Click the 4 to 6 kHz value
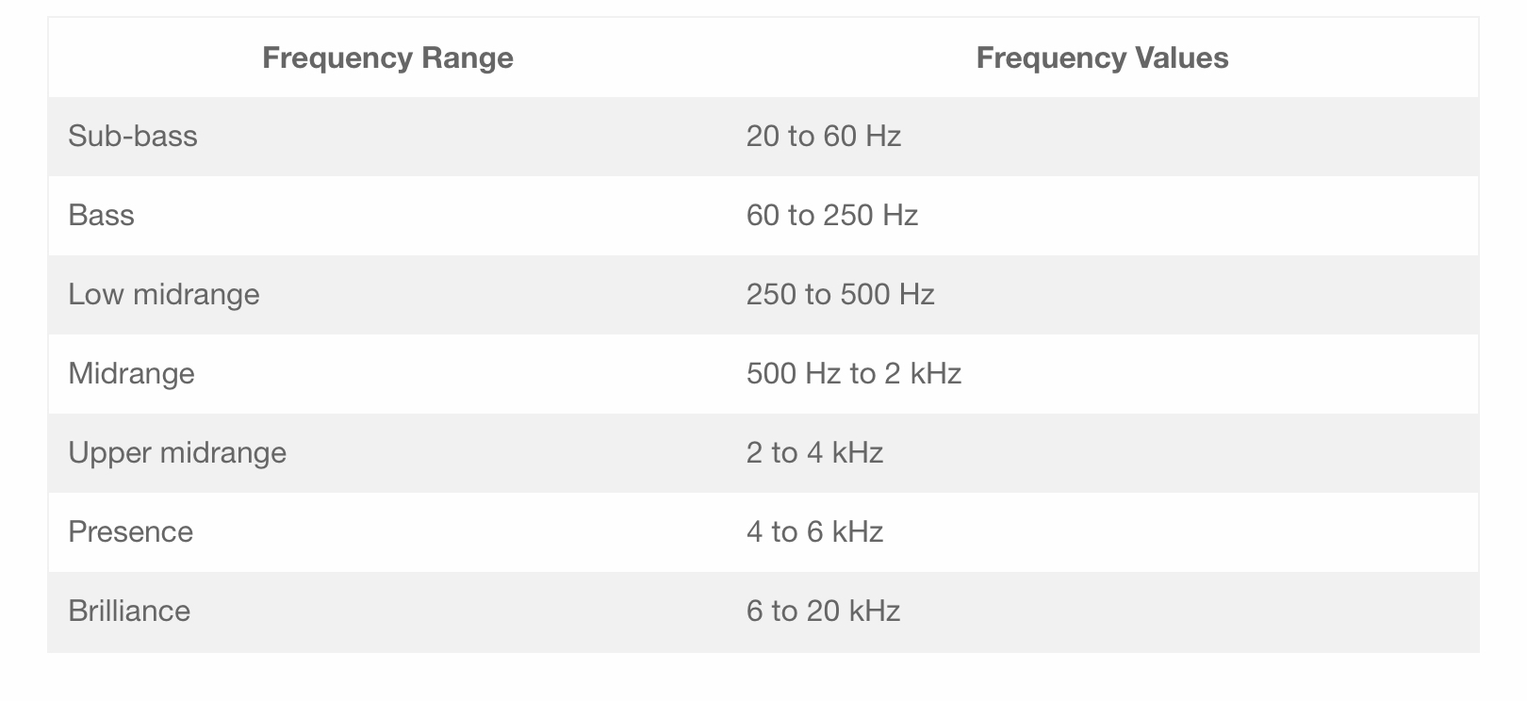 (814, 532)
